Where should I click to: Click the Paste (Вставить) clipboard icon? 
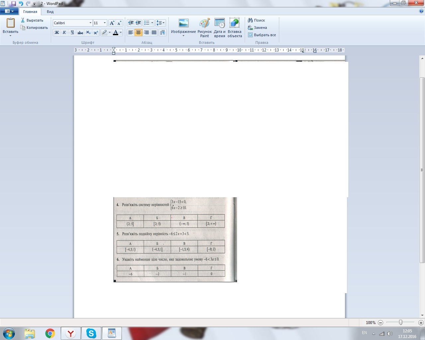(10, 23)
